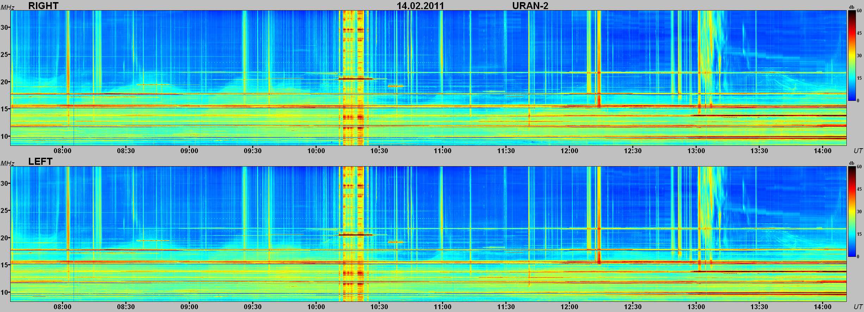Click the 20 MHz tick label of the LEFT panel
This screenshot has width=864, height=312.
pyautogui.click(x=4, y=238)
